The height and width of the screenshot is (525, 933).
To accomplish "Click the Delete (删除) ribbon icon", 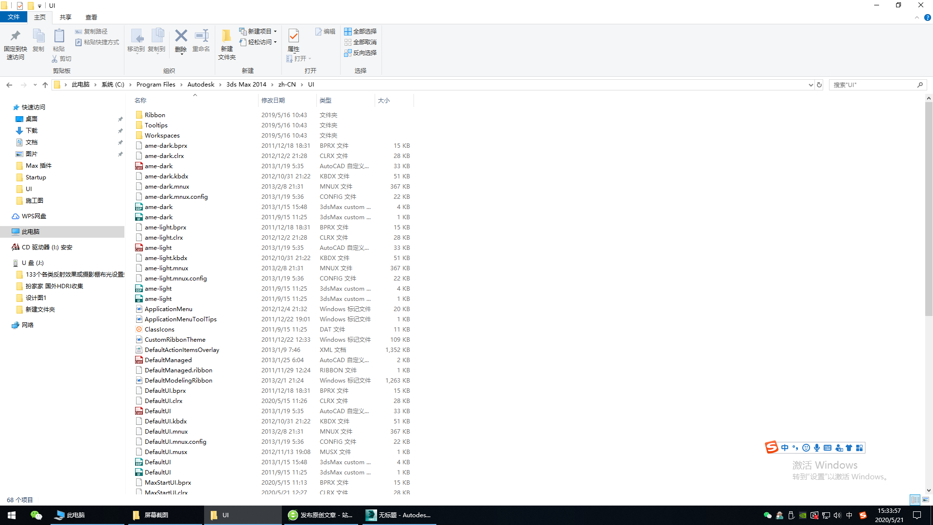I will click(181, 36).
